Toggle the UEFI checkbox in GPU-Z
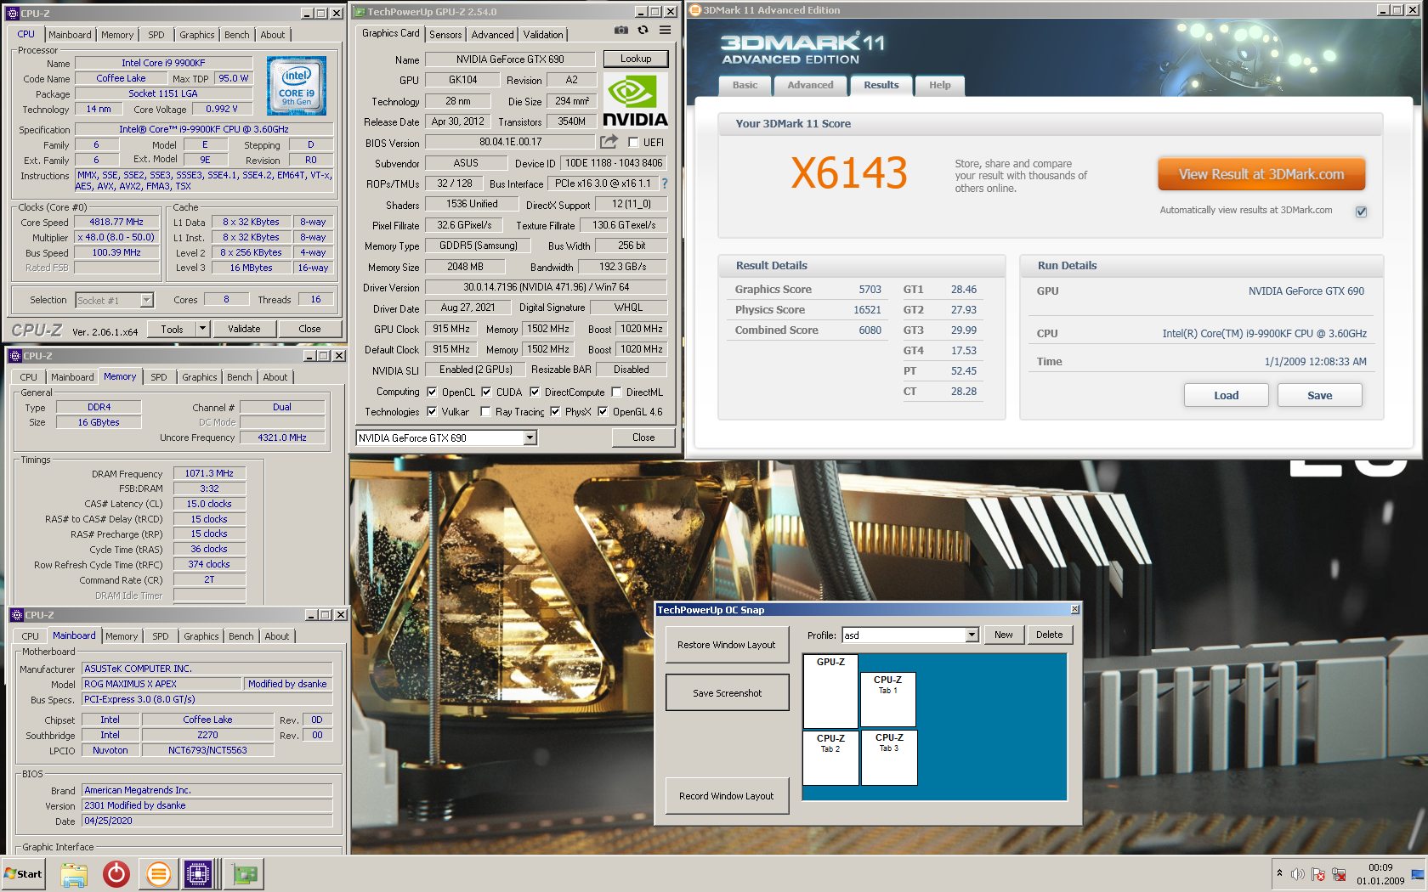The image size is (1428, 892). pyautogui.click(x=633, y=143)
